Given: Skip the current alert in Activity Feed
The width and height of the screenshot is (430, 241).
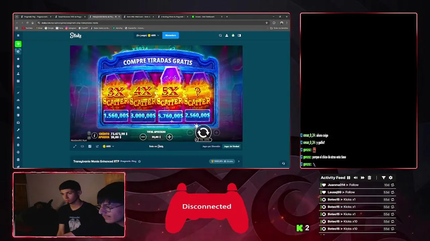Looking at the screenshot, I should pos(362,178).
